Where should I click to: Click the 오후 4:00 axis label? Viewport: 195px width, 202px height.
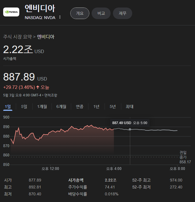tap(114, 169)
